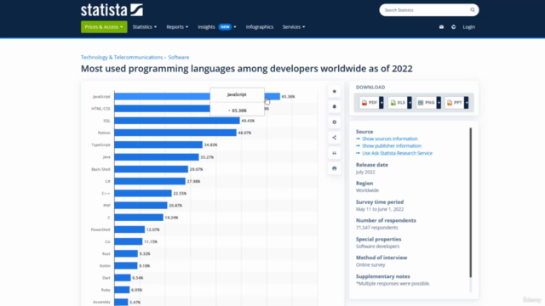
Task: Click the Bash/Shell bar in chart
Action: [x=152, y=169]
